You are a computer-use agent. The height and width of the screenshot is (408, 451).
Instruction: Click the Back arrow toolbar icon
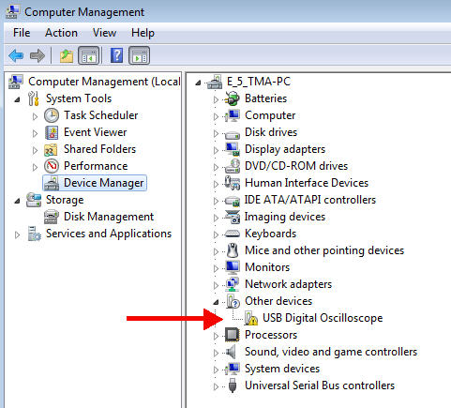click(16, 56)
